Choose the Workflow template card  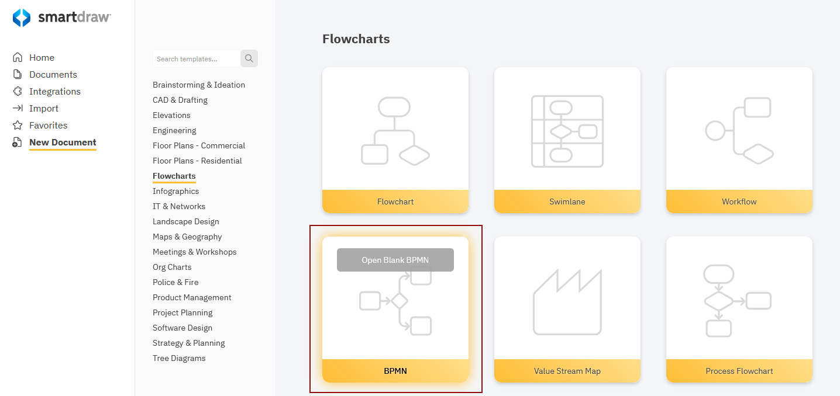pos(739,140)
